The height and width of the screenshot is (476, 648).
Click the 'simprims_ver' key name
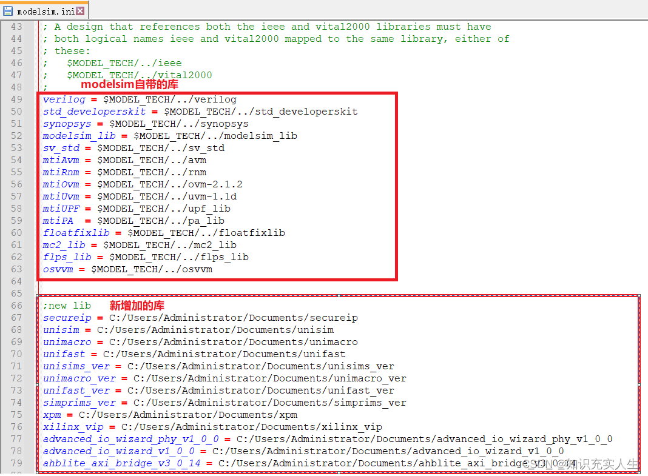[79, 403]
